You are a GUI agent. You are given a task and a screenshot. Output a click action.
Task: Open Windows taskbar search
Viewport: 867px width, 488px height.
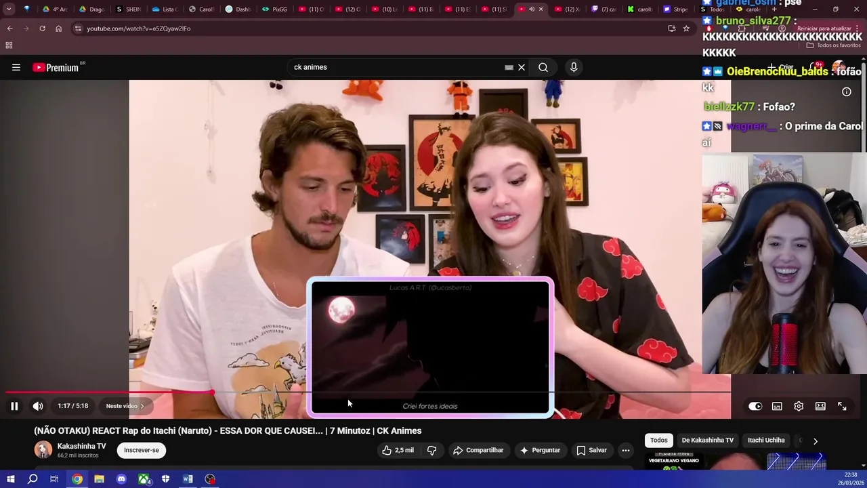click(x=33, y=479)
